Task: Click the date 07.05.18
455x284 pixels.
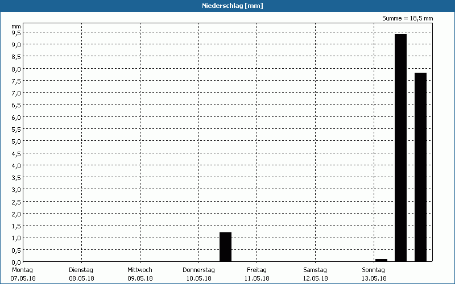Action: tap(23, 279)
